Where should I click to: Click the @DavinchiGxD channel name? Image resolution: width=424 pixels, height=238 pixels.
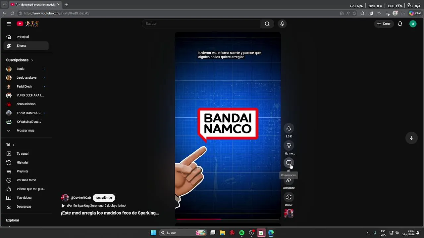click(80, 198)
